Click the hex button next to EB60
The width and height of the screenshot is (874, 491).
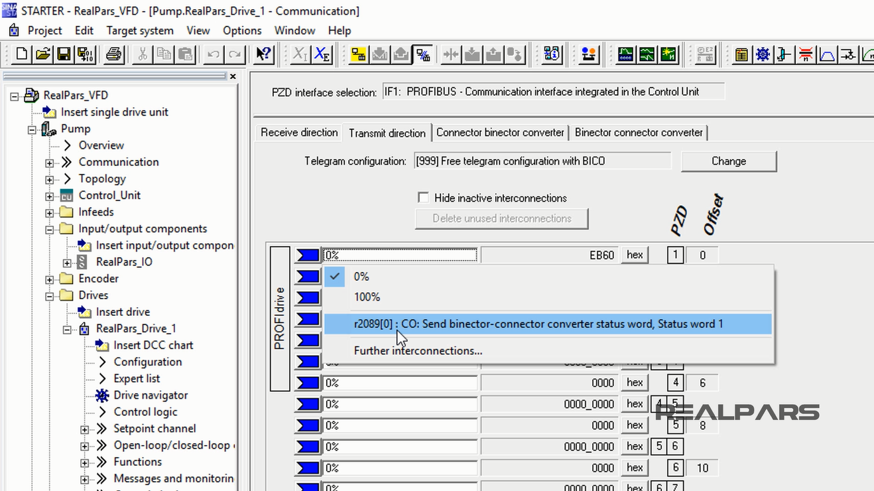(634, 255)
